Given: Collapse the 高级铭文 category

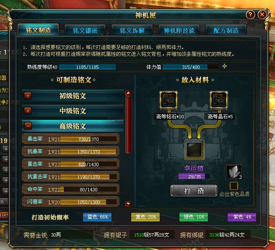Looking at the screenshot, I should pos(28,126).
